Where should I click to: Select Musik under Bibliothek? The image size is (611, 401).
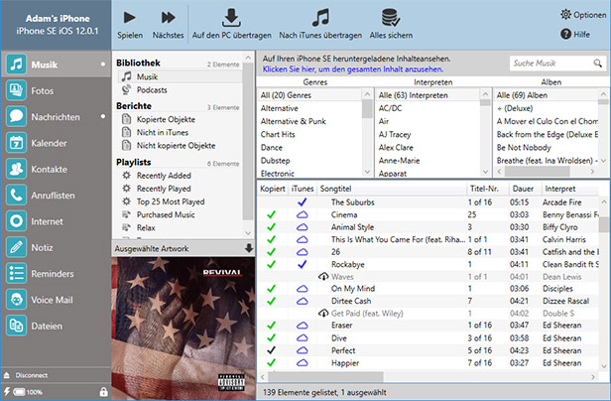180,76
